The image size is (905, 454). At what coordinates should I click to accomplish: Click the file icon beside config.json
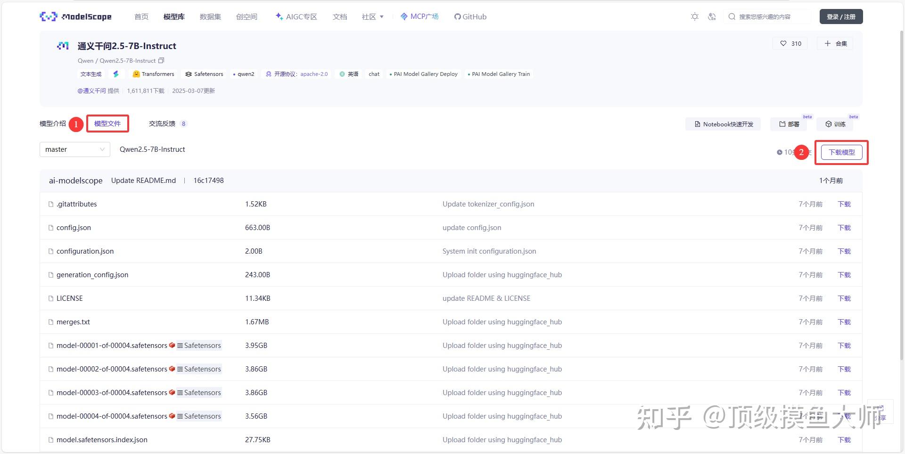pyautogui.click(x=51, y=228)
